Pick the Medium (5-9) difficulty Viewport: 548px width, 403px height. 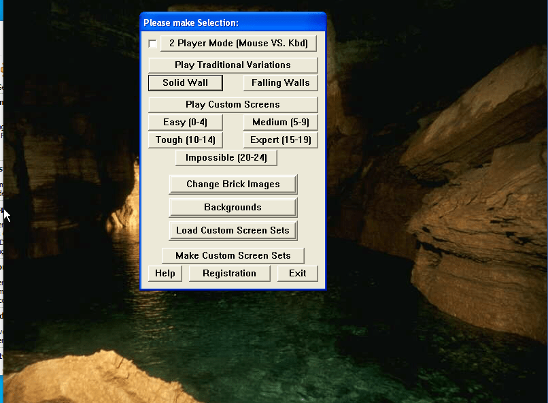[280, 122]
